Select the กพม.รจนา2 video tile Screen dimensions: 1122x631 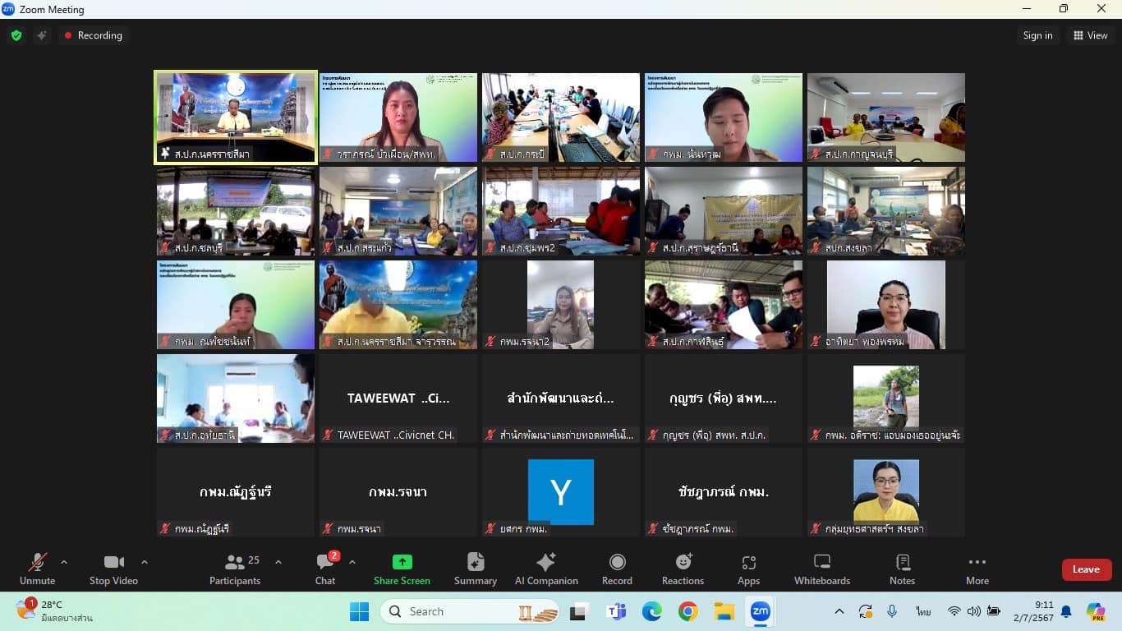coord(561,305)
